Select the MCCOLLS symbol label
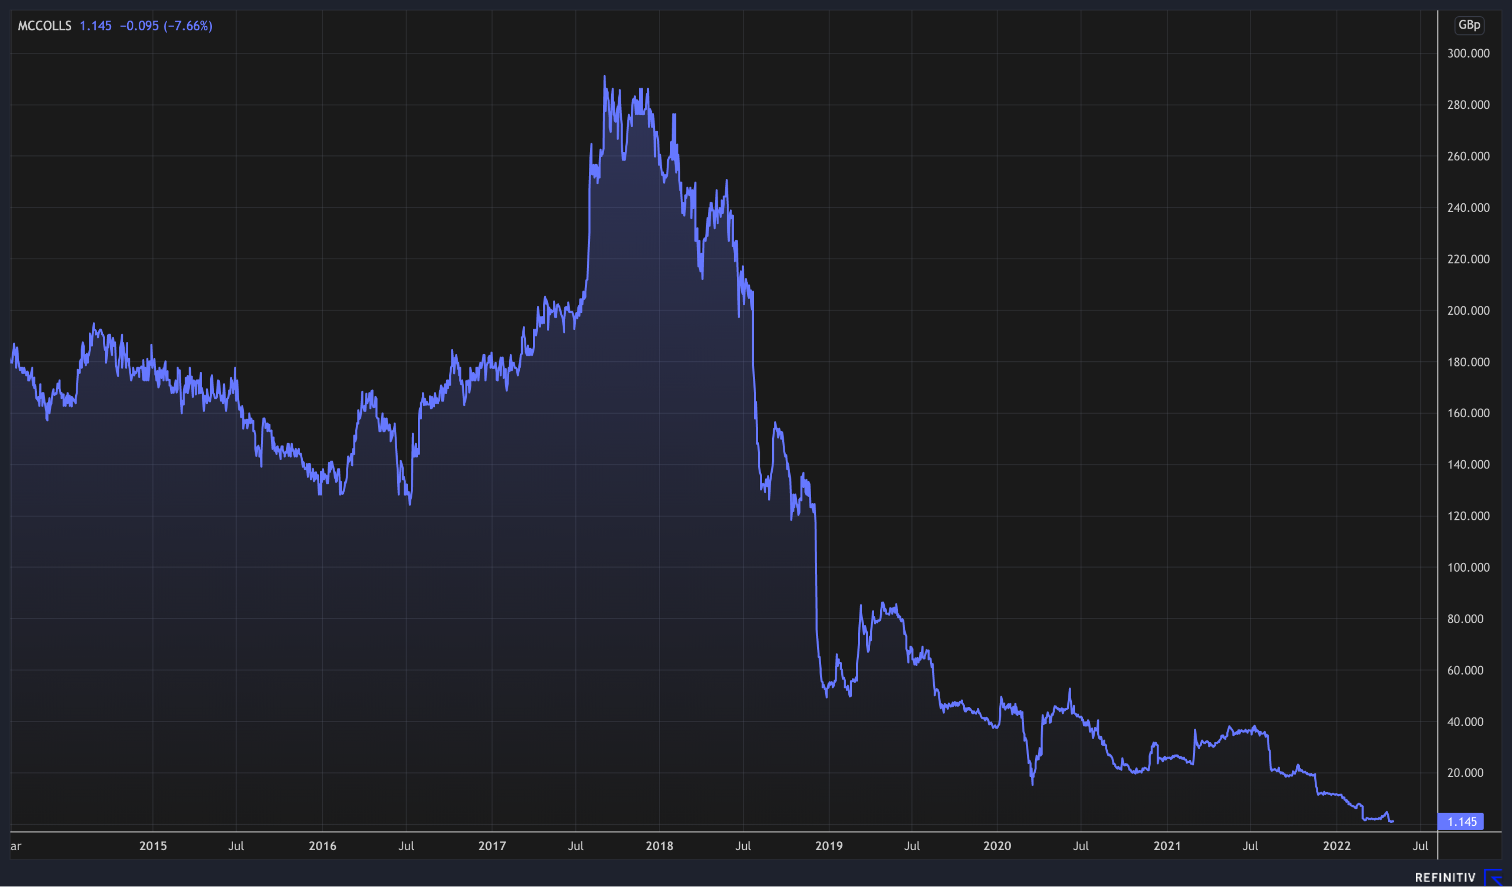The width and height of the screenshot is (1512, 887). (44, 26)
